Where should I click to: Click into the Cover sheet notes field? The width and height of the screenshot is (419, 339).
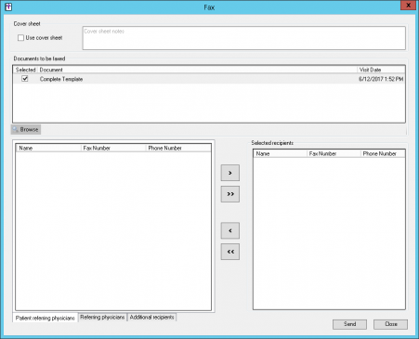[244, 38]
